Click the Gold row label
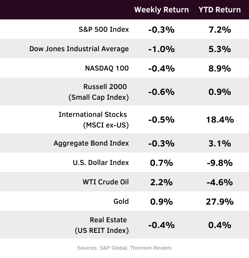The height and width of the screenshot is (258, 249). [121, 202]
